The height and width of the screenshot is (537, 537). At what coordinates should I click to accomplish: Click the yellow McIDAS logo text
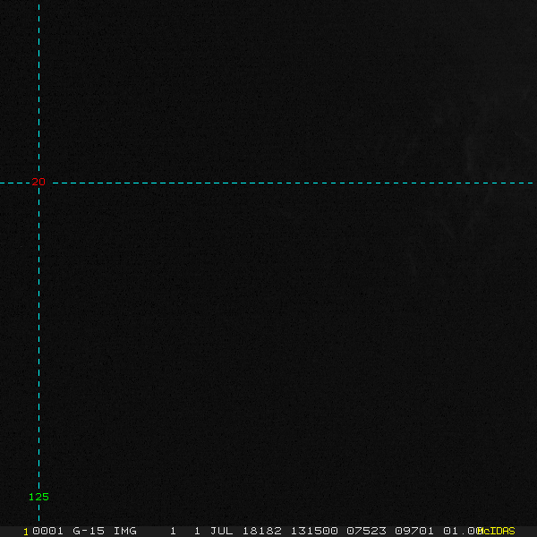[498, 531]
